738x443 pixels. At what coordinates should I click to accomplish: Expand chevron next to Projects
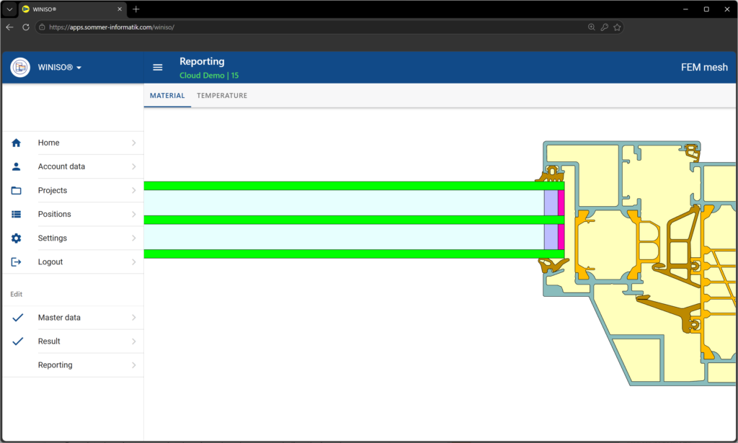point(133,190)
